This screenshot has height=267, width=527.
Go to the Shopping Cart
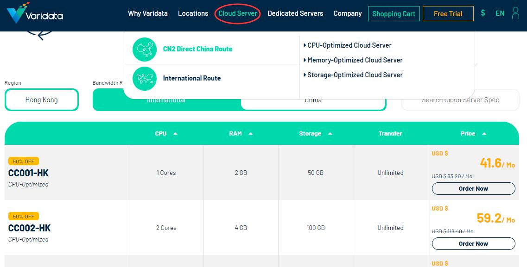[394, 14]
